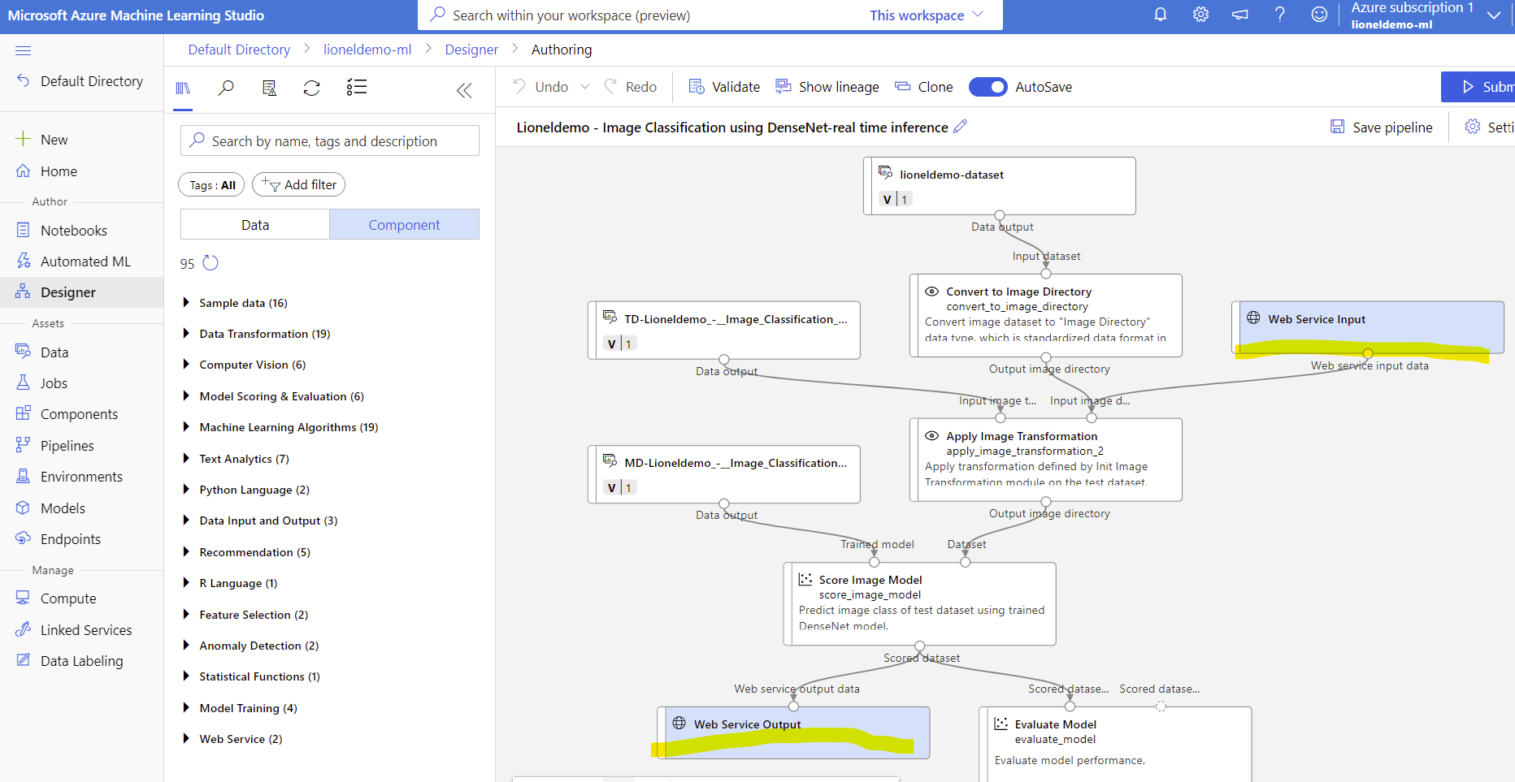This screenshot has height=782, width=1515.
Task: Go to Designer breadcrumb link
Action: tap(471, 50)
